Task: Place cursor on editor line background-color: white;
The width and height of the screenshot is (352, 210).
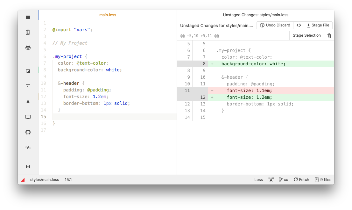Action: click(90, 70)
